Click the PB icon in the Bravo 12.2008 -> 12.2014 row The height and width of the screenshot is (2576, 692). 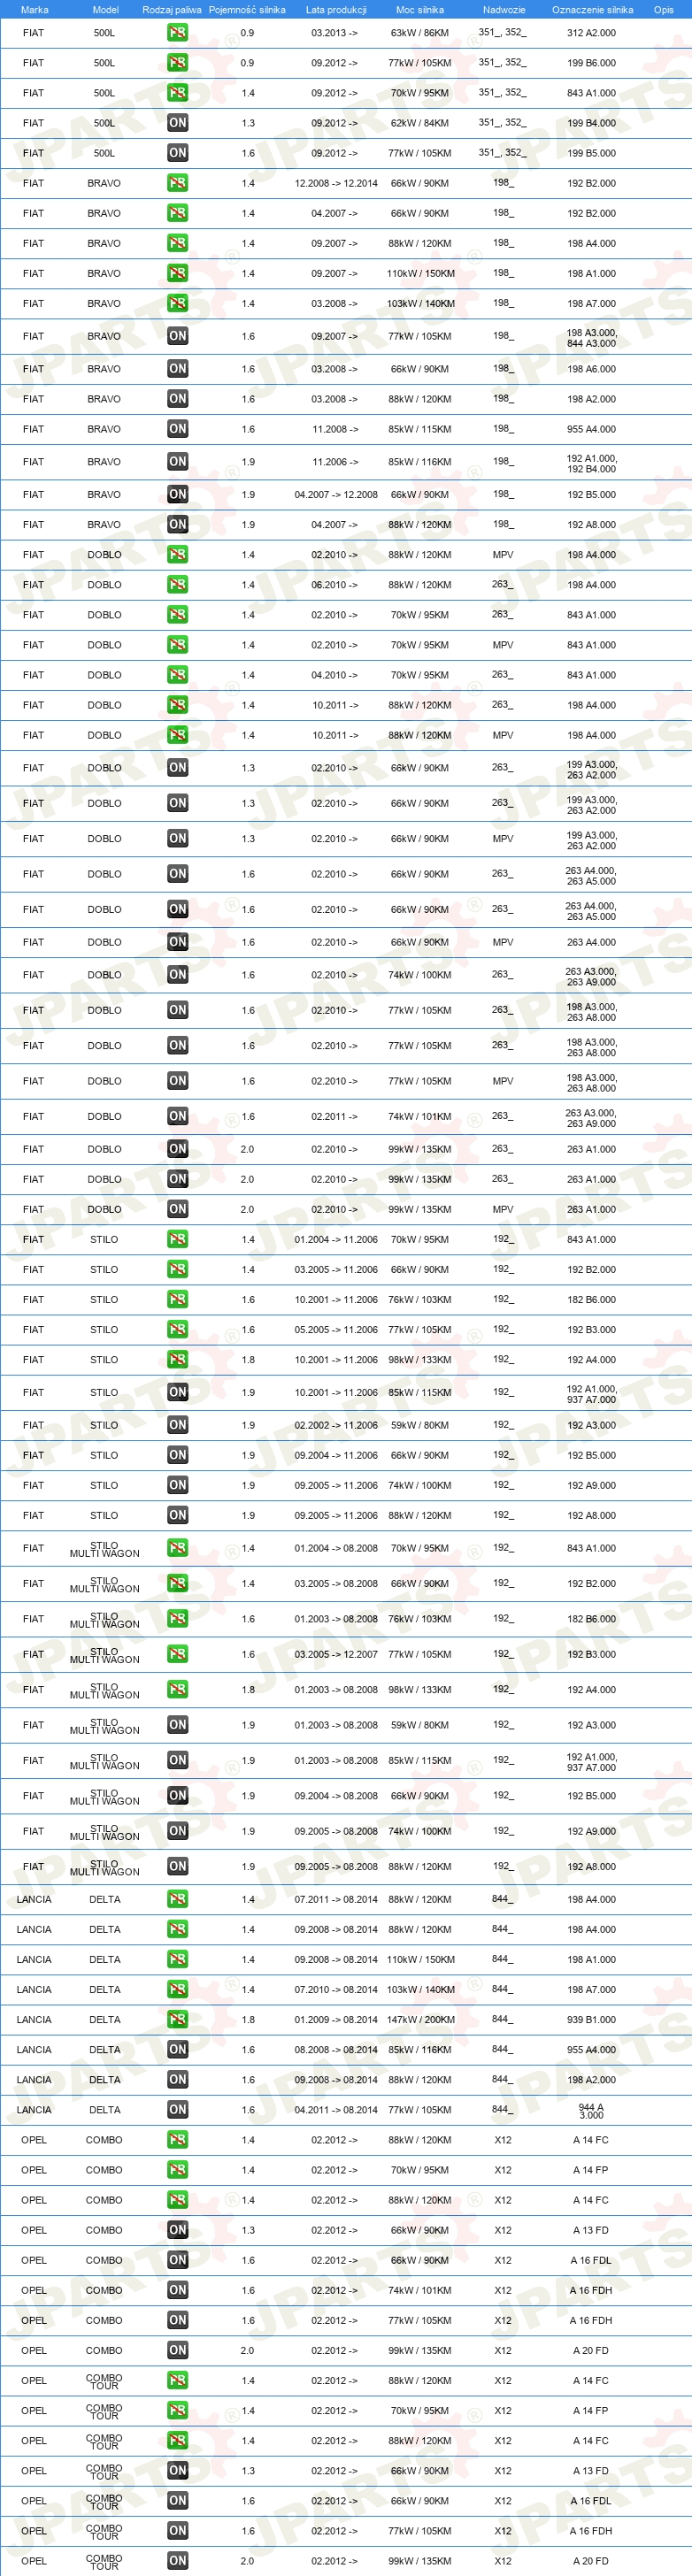point(177,183)
